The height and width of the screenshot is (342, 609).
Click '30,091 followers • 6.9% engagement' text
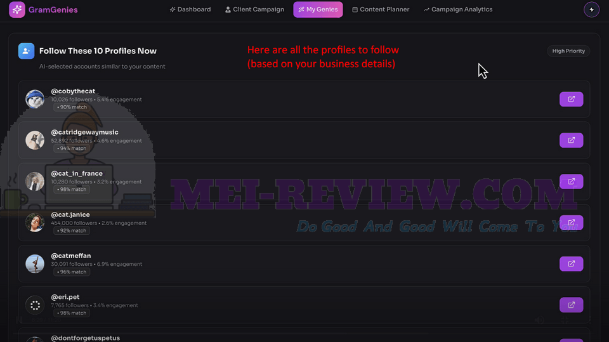coord(96,264)
